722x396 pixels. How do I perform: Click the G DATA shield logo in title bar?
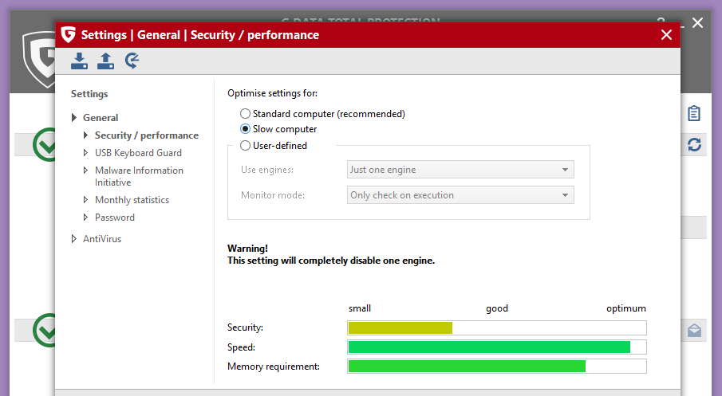(68, 35)
